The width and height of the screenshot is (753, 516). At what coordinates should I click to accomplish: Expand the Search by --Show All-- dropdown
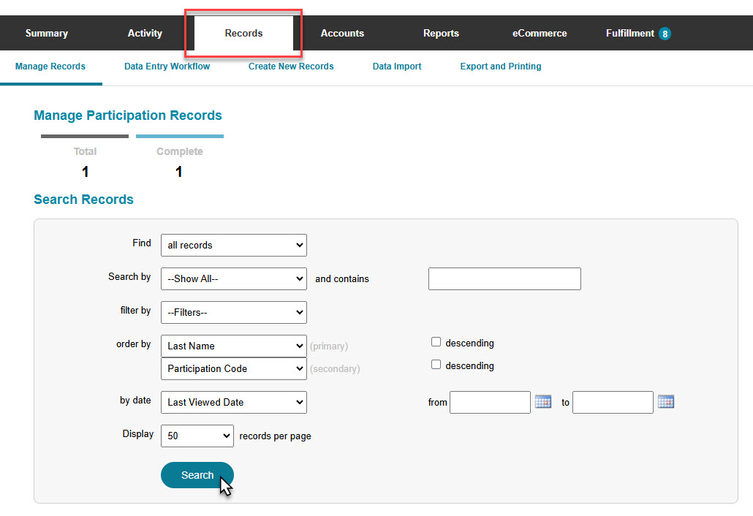tap(234, 279)
